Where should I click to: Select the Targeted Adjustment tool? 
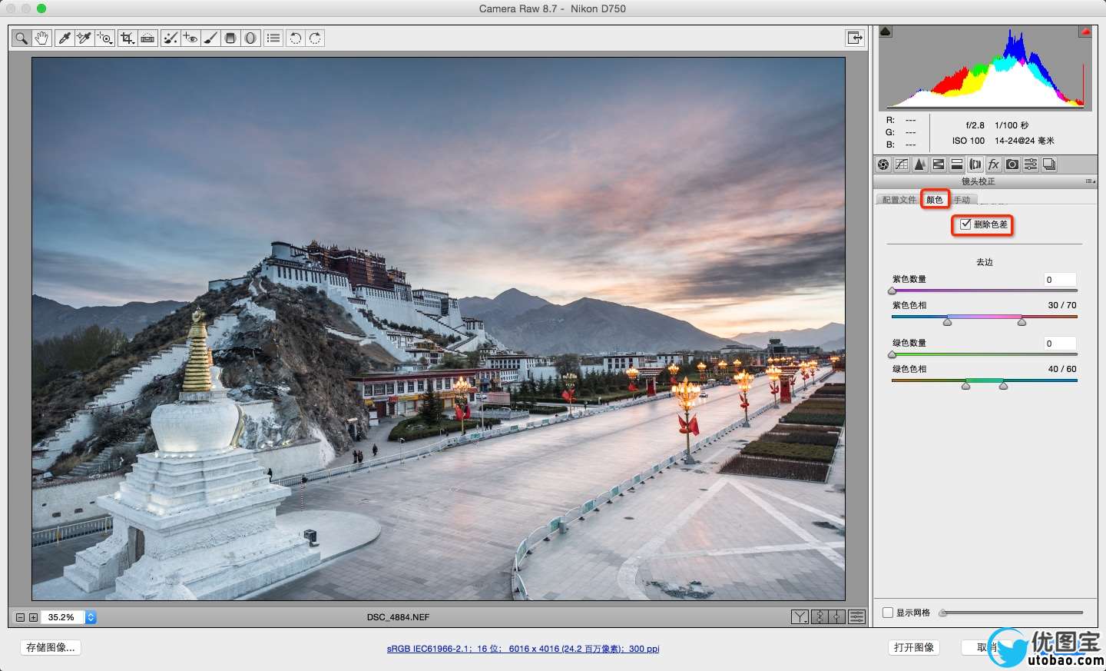click(x=105, y=38)
